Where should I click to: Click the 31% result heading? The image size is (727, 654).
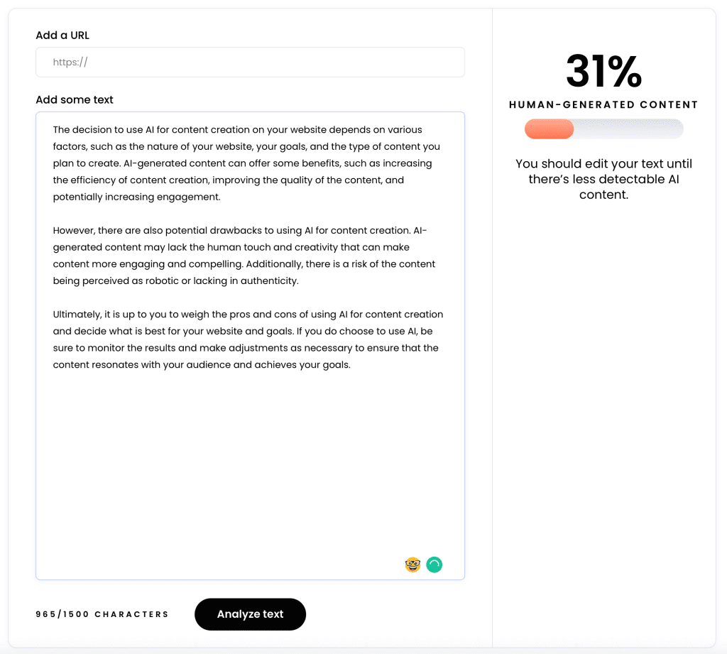click(603, 71)
